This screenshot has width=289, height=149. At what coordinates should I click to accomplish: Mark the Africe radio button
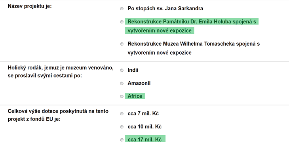point(122,96)
